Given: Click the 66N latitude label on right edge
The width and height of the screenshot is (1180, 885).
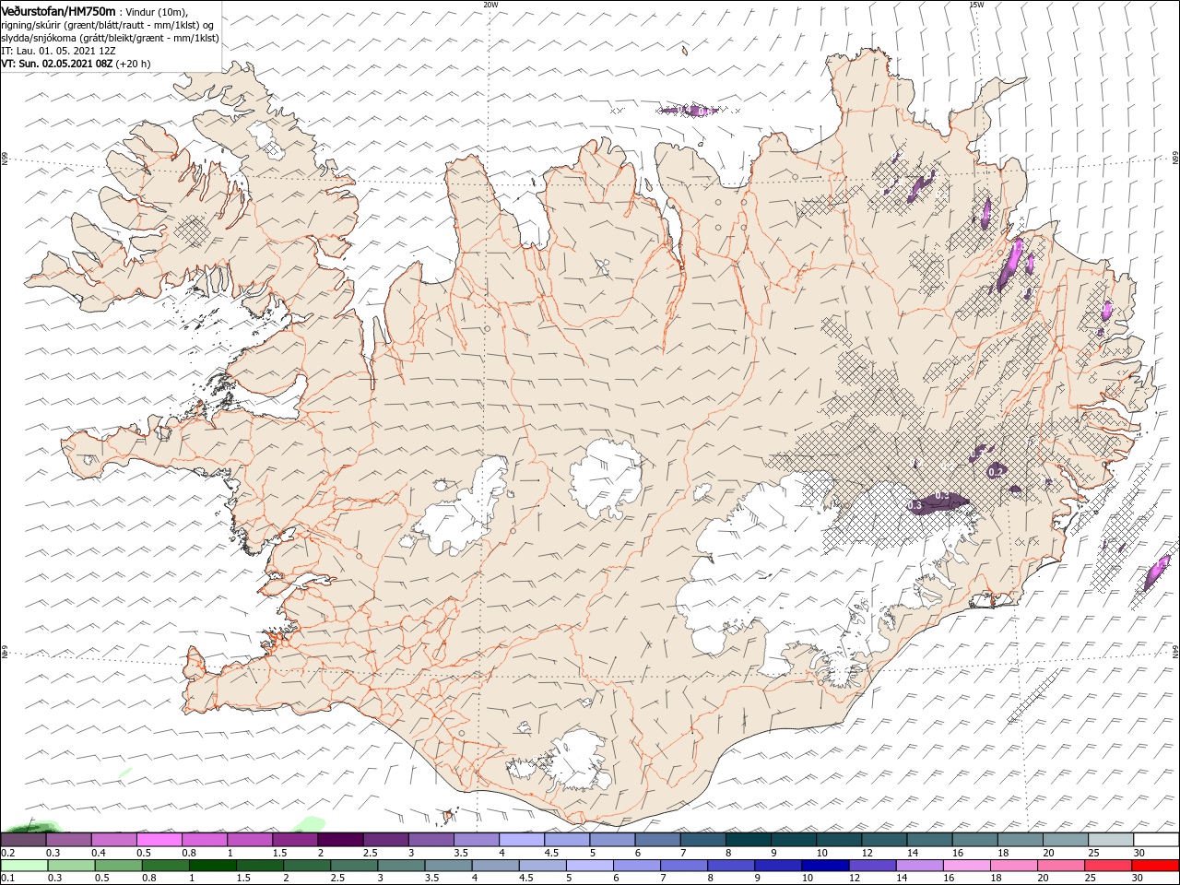Looking at the screenshot, I should pos(1175,159).
